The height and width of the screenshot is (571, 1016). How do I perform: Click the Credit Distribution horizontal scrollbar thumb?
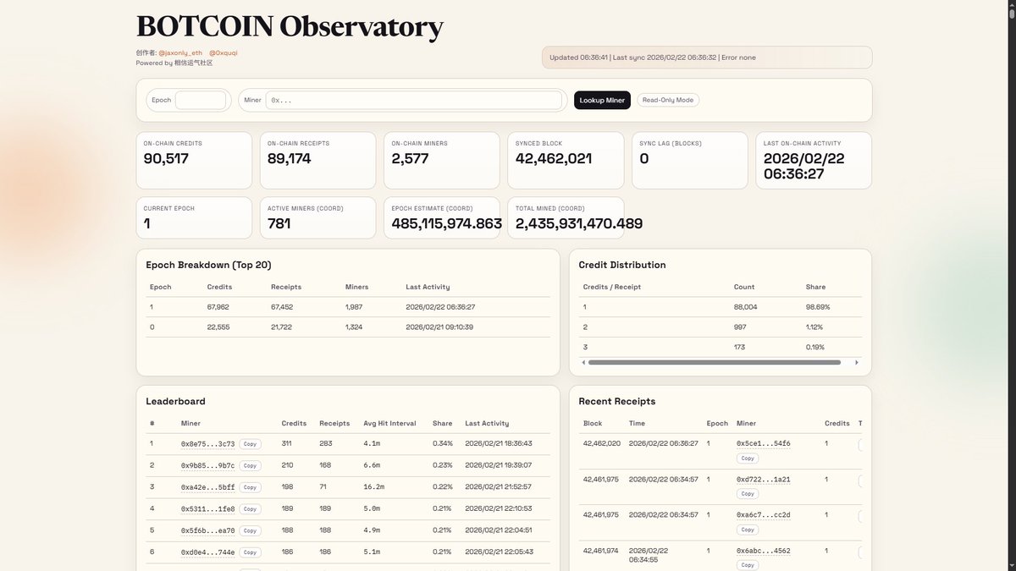coord(714,362)
